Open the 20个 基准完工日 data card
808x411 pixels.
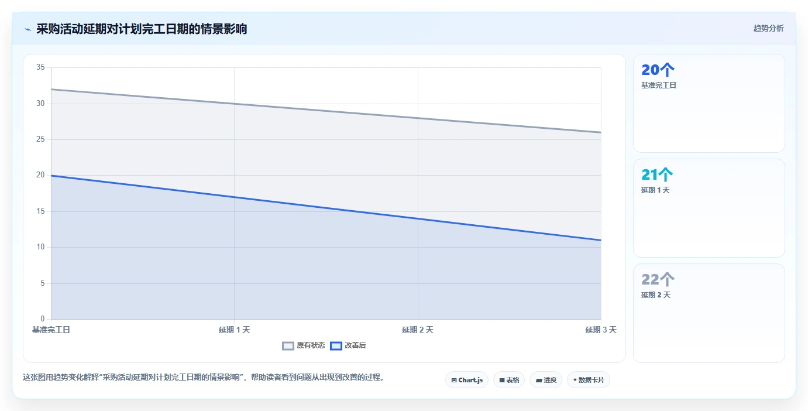[x=709, y=104]
